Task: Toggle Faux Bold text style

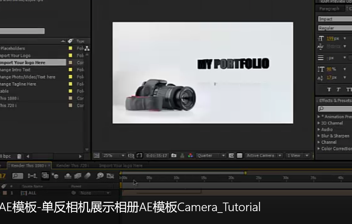Action: coord(329,90)
